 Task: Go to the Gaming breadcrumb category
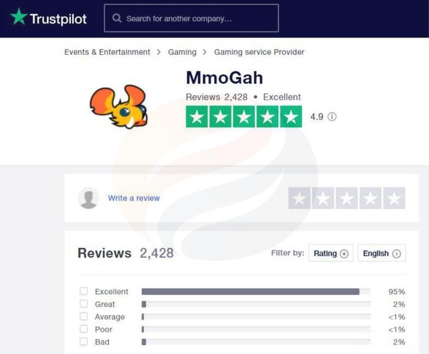182,52
